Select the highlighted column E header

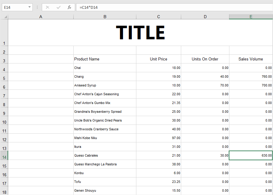click(x=251, y=17)
